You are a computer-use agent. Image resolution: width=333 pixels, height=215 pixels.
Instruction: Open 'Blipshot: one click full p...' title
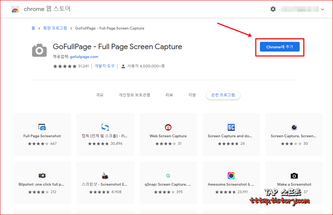[x=41, y=185]
